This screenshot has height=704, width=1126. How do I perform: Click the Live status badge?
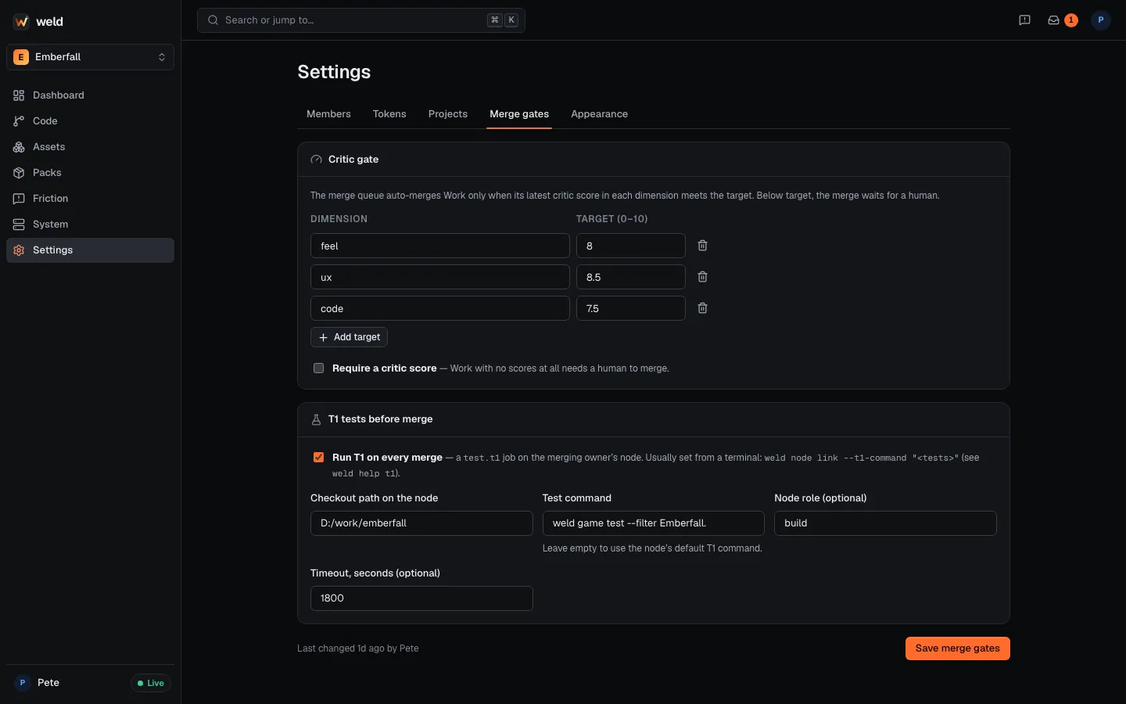click(151, 683)
